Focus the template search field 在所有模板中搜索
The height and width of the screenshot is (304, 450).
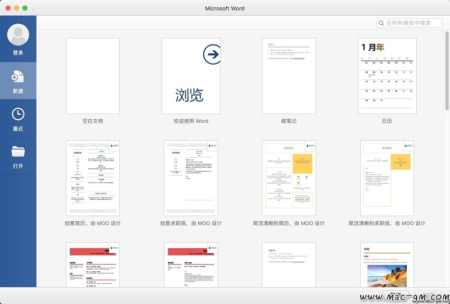click(x=409, y=23)
